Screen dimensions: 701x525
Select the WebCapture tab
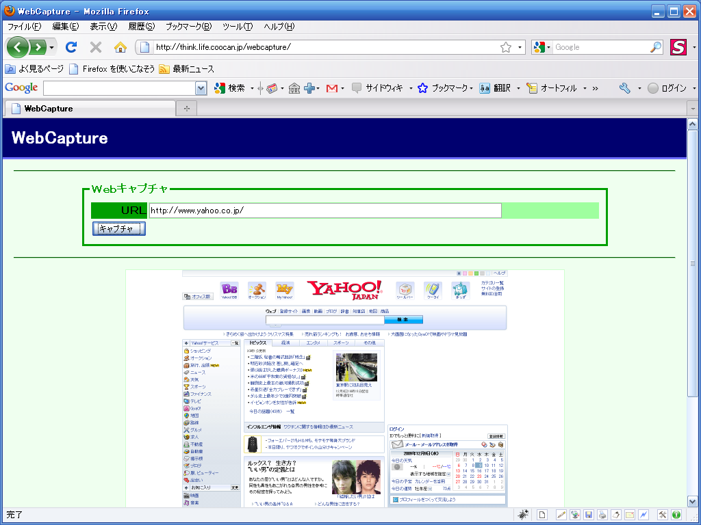(x=90, y=109)
